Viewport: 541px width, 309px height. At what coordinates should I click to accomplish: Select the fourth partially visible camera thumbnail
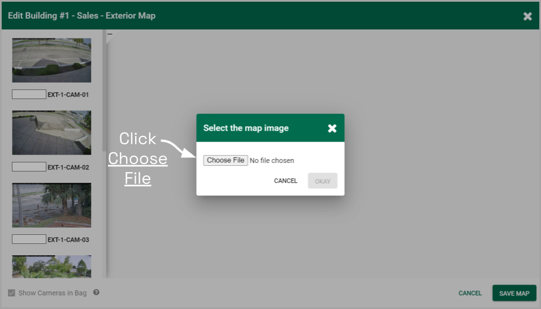[52, 267]
